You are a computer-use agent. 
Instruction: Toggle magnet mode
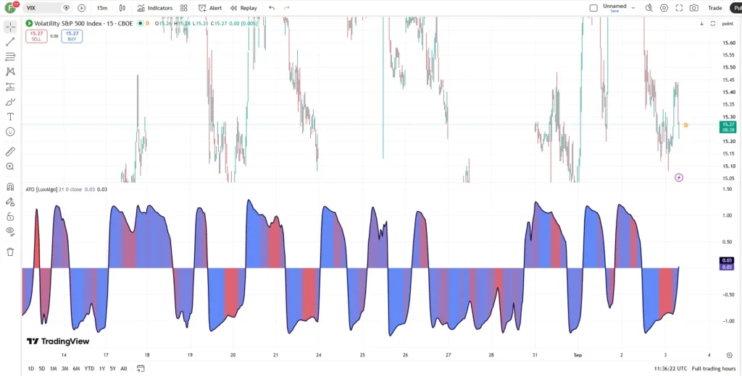(x=10, y=187)
